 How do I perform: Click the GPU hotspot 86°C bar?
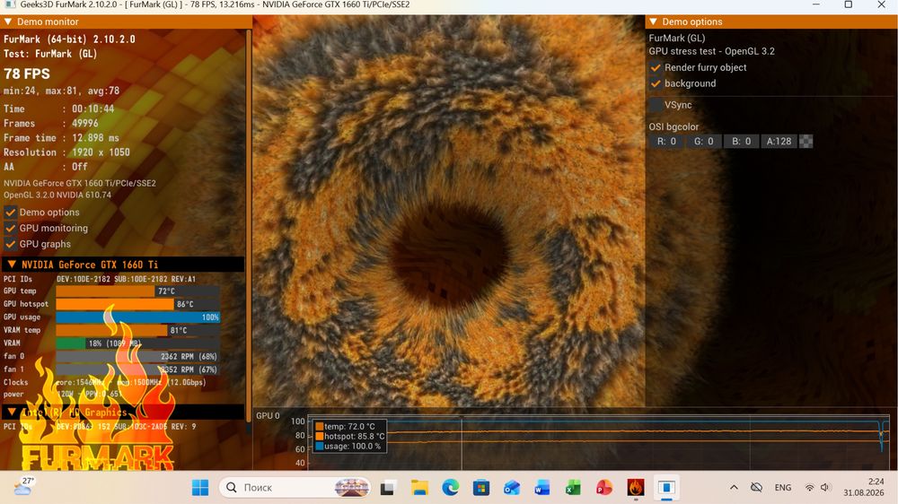138,304
